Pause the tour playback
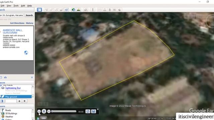Screen dimensions: 214x120 point(44,111)
